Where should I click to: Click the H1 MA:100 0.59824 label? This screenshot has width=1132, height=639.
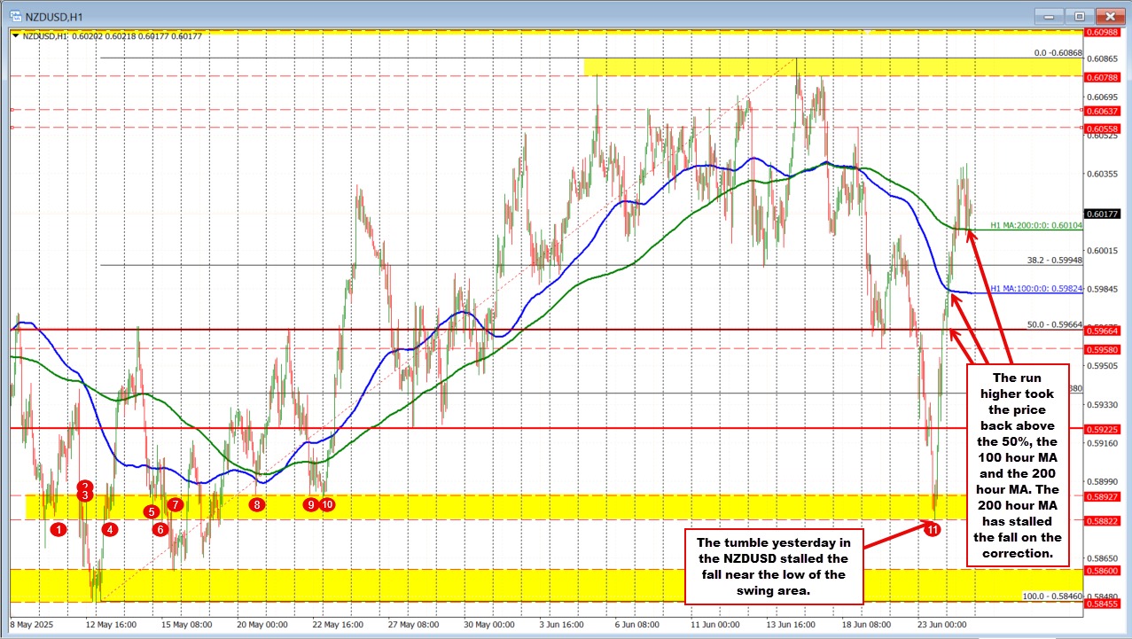click(1034, 288)
